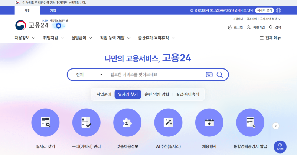Expand the 취업지원 menu
The width and height of the screenshot is (297, 155).
53,38
